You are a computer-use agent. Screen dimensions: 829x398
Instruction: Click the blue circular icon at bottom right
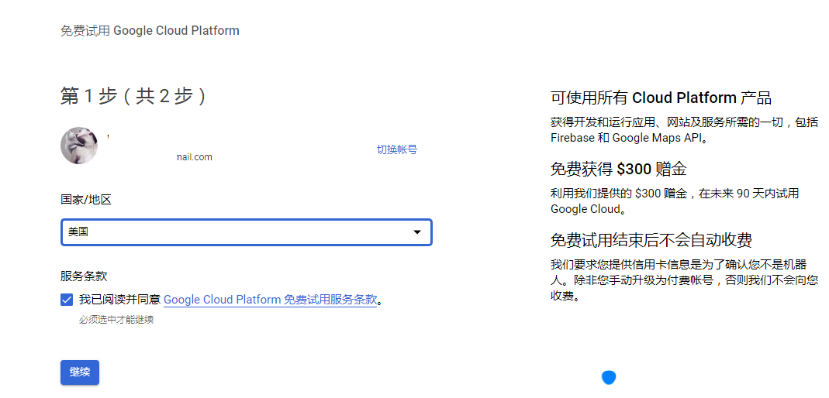pos(609,377)
